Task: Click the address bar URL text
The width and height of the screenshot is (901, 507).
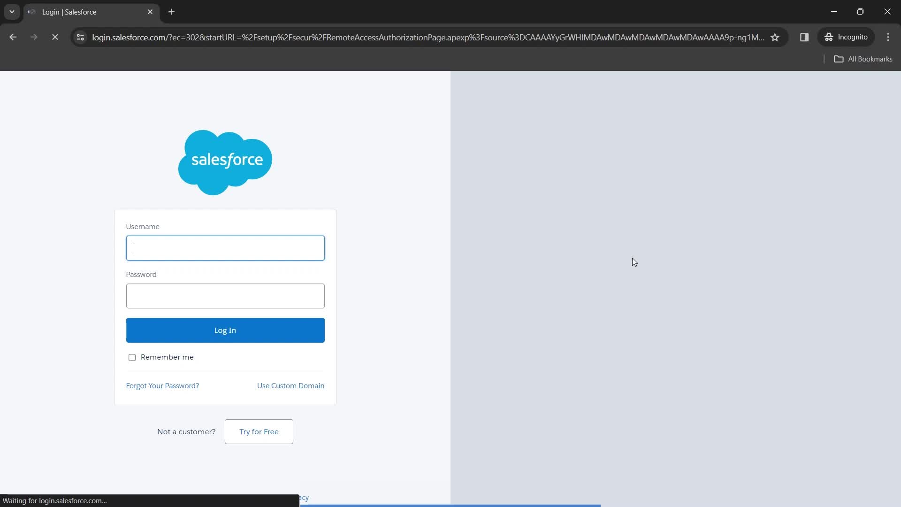Action: [428, 37]
